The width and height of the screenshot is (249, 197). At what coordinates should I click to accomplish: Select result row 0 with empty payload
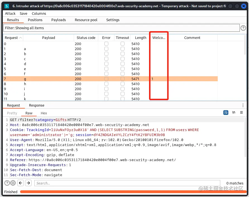click(110, 44)
